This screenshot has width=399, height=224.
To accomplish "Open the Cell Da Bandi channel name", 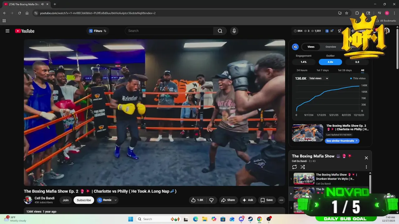I will coord(45,198).
